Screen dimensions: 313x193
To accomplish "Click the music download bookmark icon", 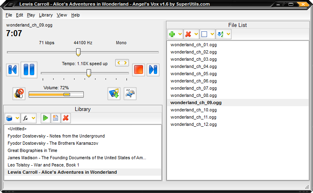I will pyautogui.click(x=114, y=94).
